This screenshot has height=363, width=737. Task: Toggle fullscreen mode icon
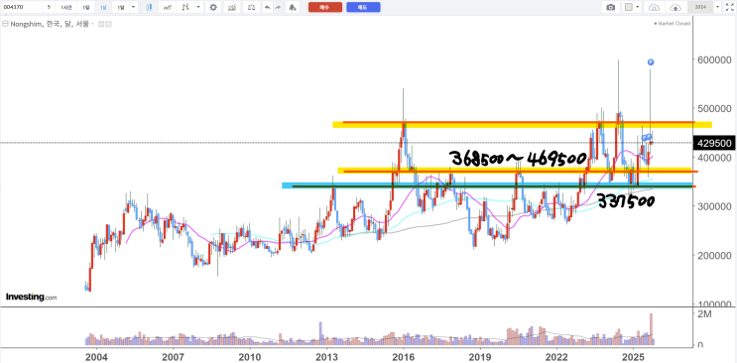point(729,7)
